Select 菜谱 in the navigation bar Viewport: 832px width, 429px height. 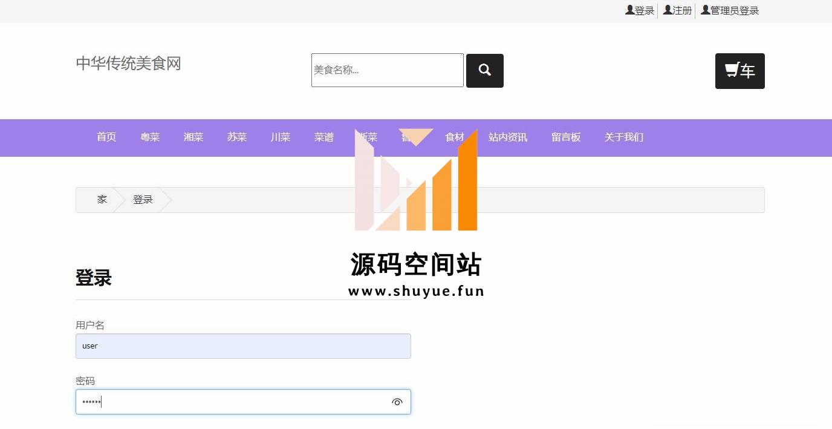tap(324, 137)
